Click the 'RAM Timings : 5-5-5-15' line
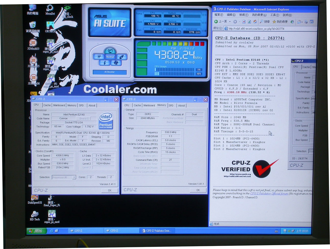The image size is (330, 249). (234, 132)
